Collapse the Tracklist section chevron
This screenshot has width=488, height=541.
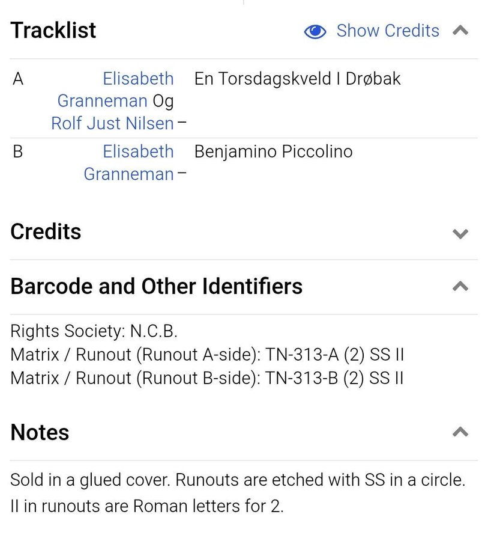[x=460, y=31]
